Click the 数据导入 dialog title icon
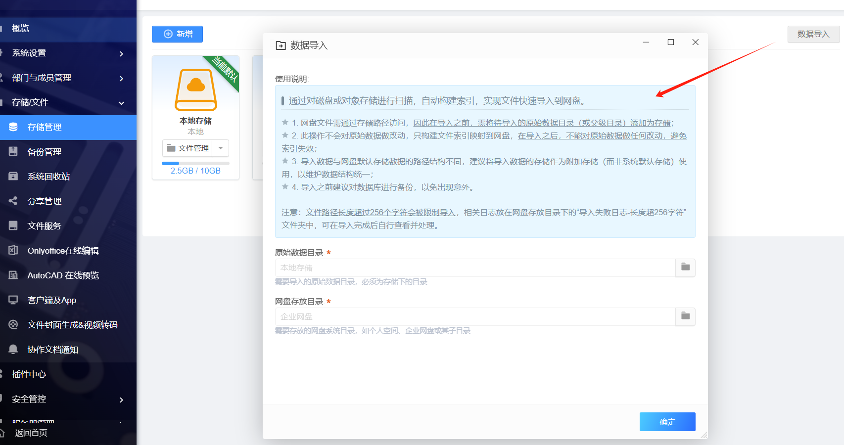The height and width of the screenshot is (445, 844). click(281, 45)
